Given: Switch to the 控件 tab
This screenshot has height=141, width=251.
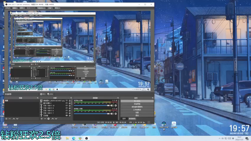Looking at the screenshot, I should (x=124, y=119).
